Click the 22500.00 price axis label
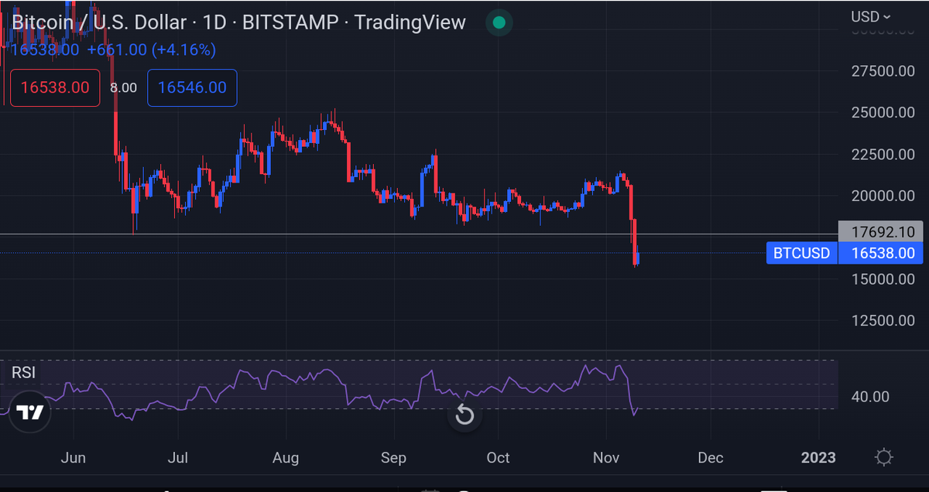929x492 pixels. (x=883, y=154)
